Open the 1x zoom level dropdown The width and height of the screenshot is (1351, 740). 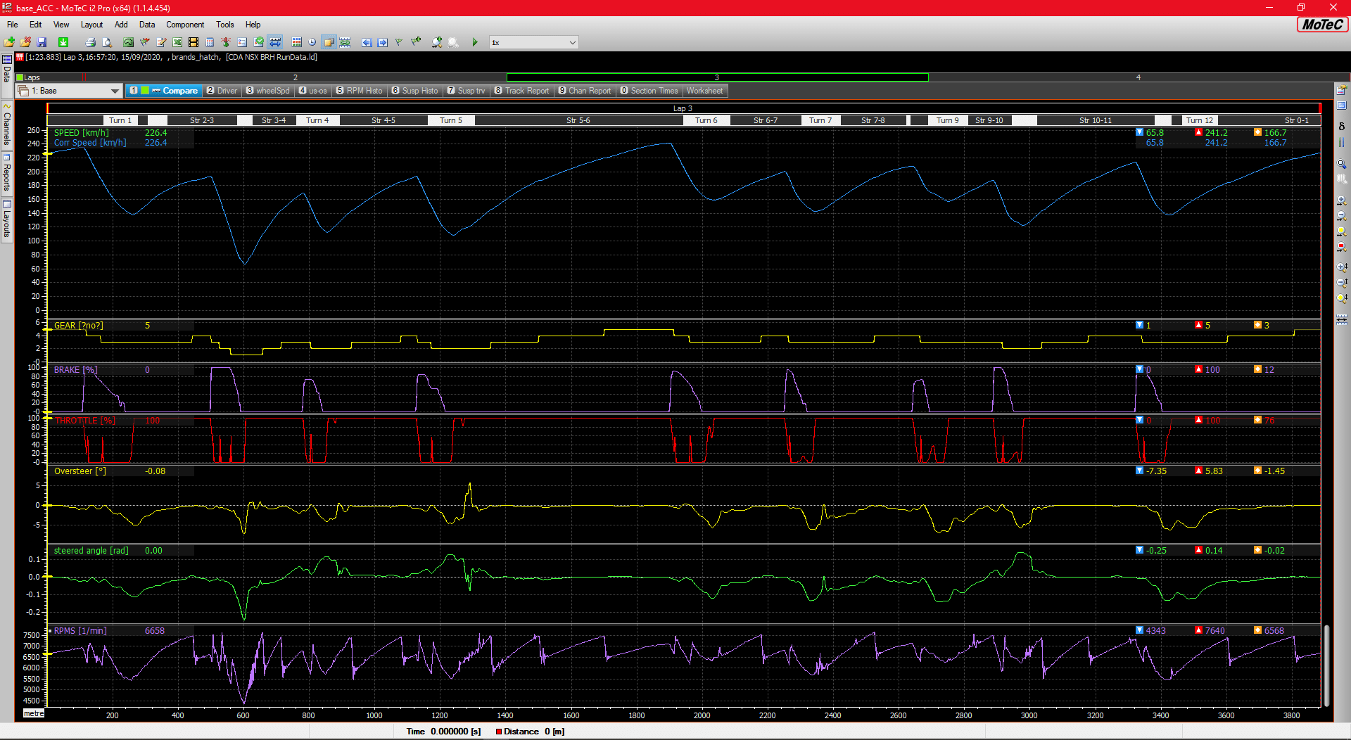tap(533, 42)
